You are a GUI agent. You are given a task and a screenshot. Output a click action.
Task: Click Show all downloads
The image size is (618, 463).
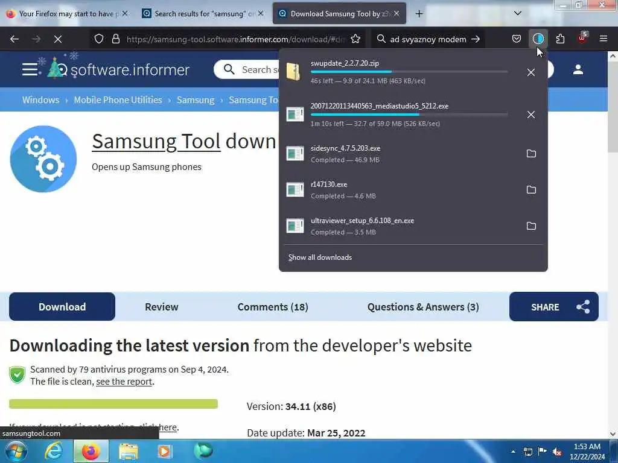[x=320, y=257]
